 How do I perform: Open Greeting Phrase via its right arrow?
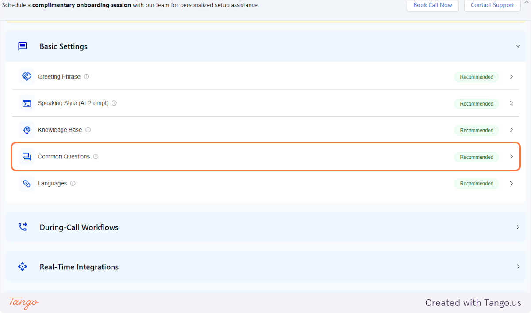512,77
